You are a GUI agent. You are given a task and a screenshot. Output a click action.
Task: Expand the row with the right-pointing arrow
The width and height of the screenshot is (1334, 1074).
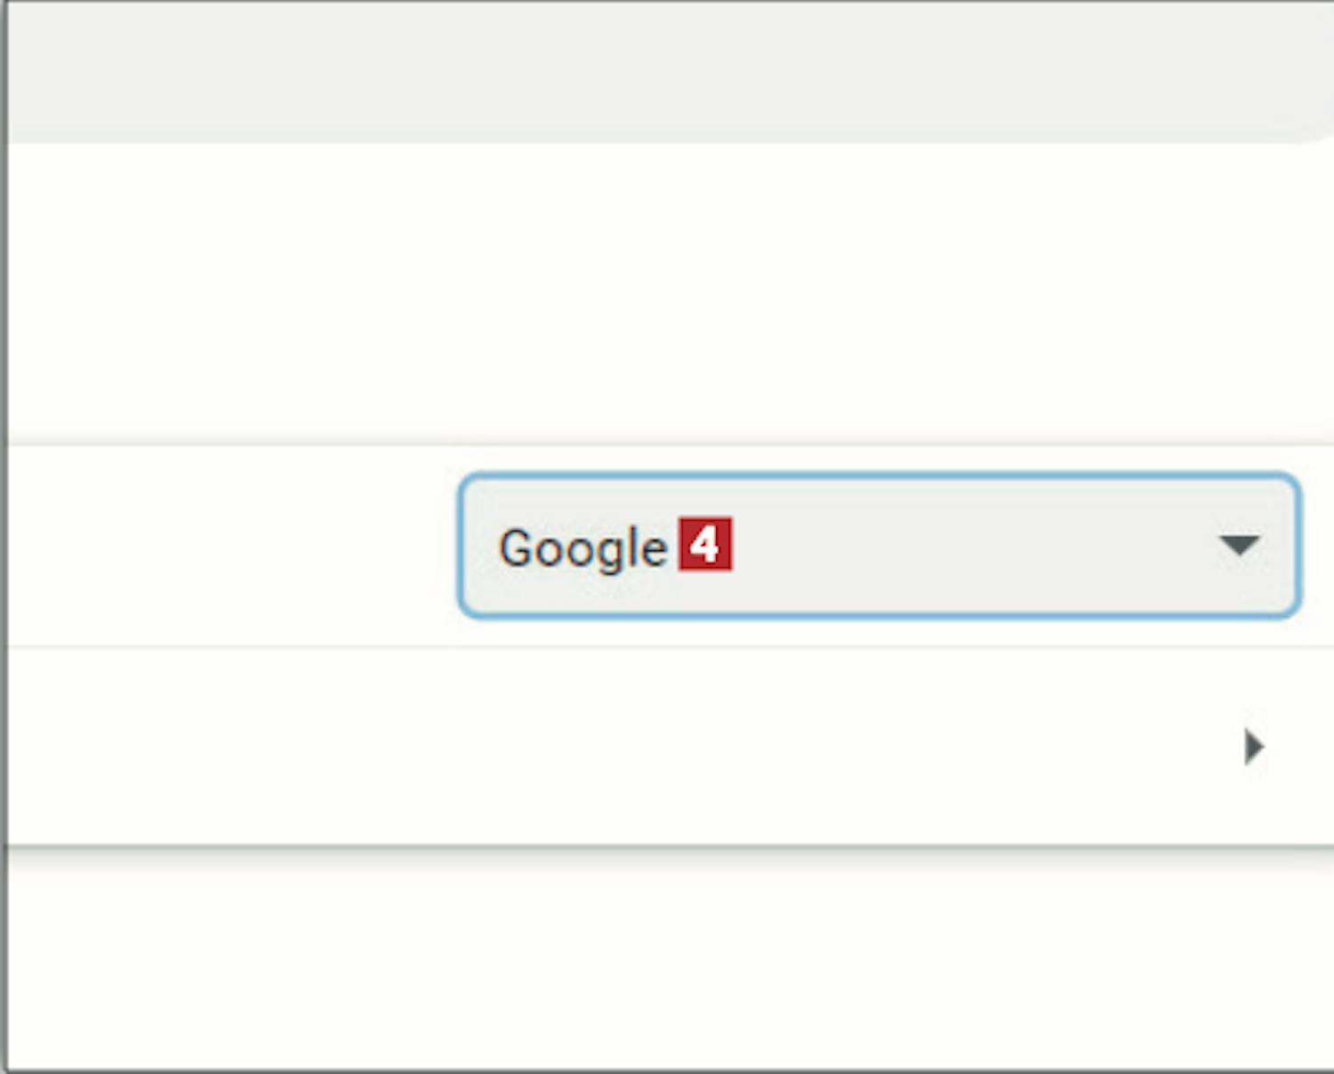coord(667,746)
